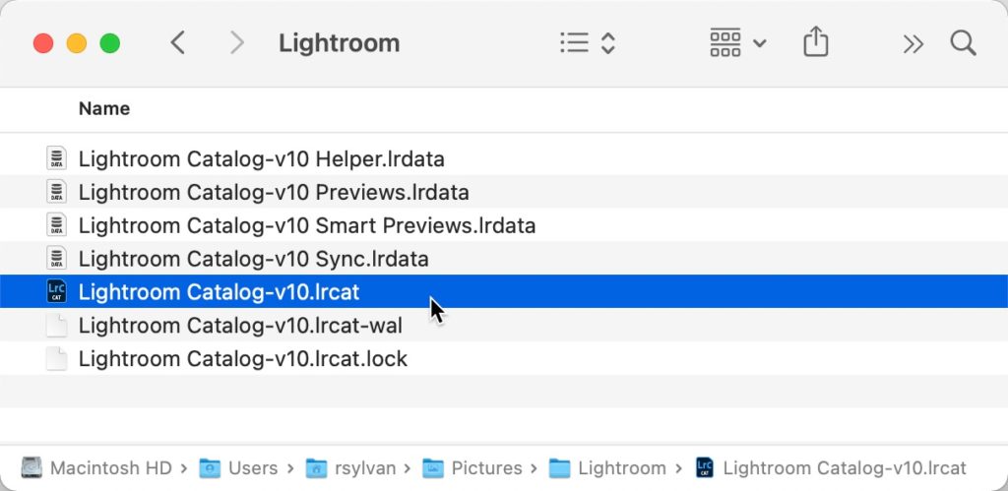
Task: Select Lightroom Catalog-v10 Sync.lrdata
Action: point(253,259)
